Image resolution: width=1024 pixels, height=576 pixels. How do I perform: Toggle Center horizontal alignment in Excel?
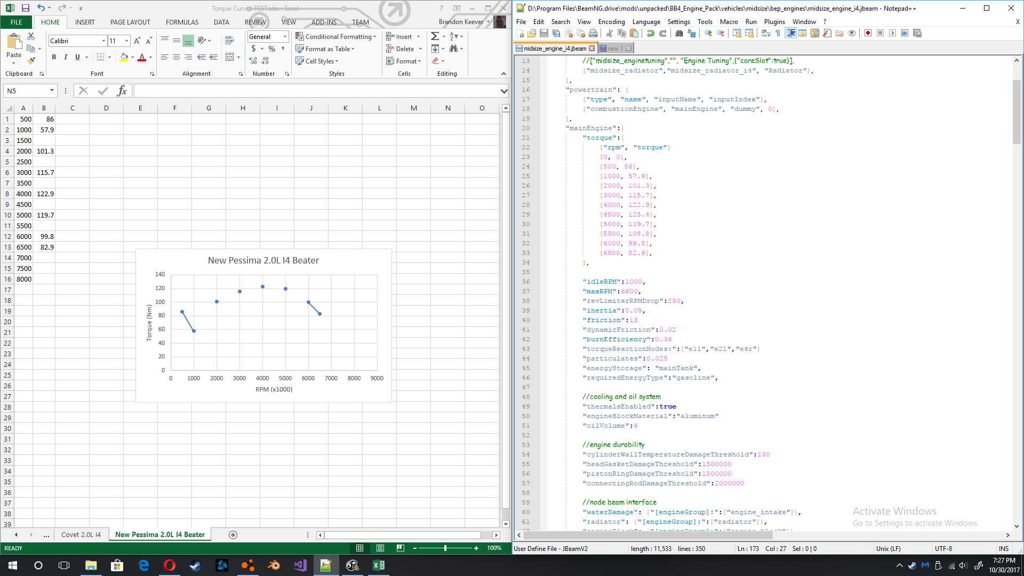coord(177,57)
